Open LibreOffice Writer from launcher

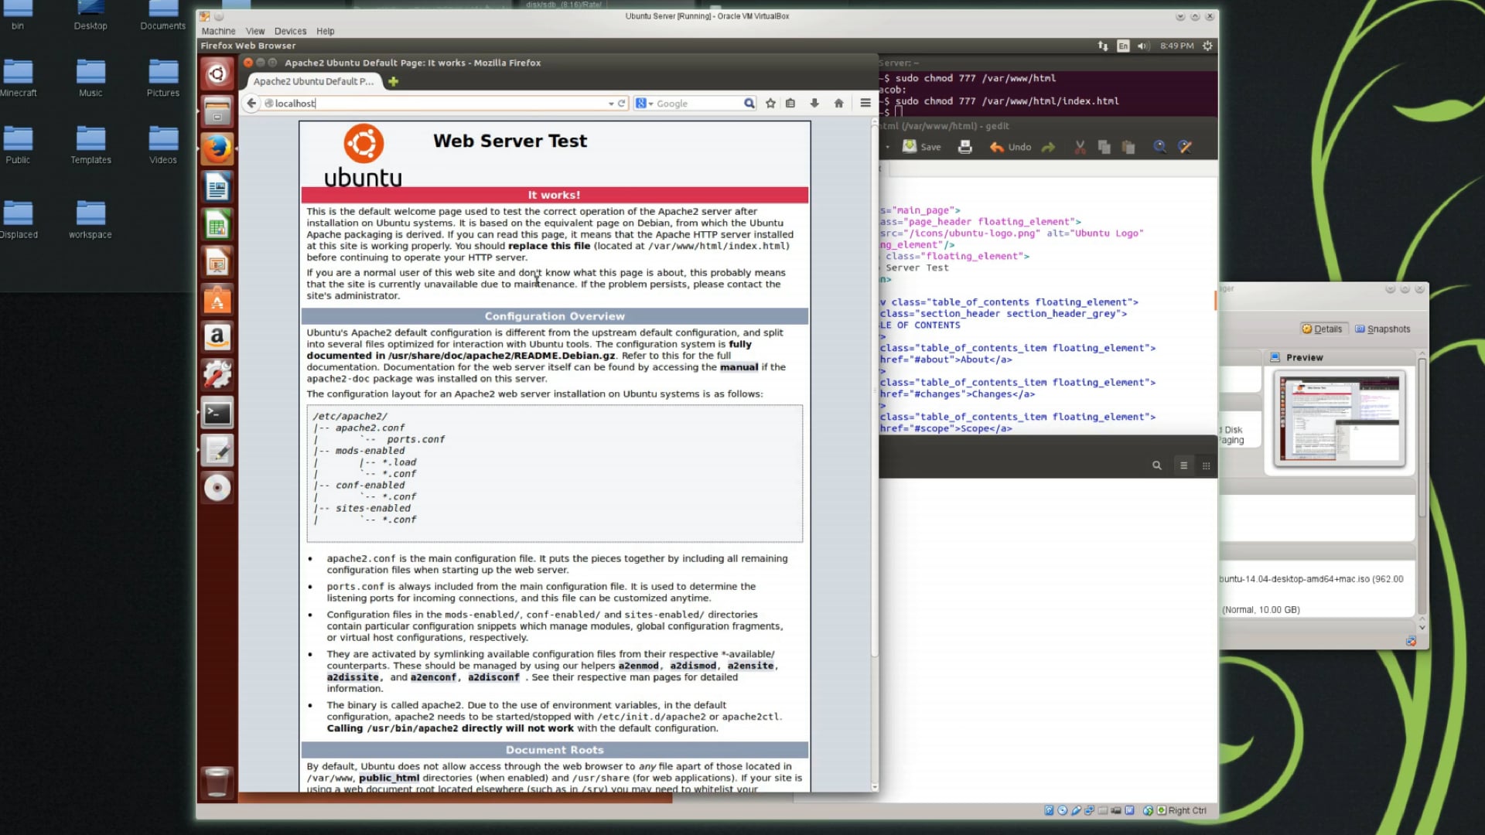pyautogui.click(x=217, y=187)
